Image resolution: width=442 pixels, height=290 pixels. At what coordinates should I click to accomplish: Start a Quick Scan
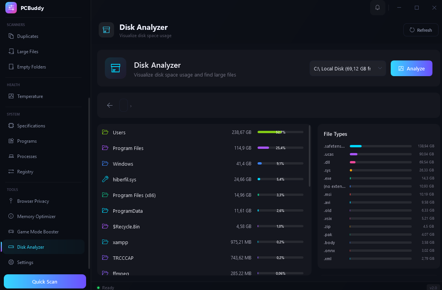45,281
